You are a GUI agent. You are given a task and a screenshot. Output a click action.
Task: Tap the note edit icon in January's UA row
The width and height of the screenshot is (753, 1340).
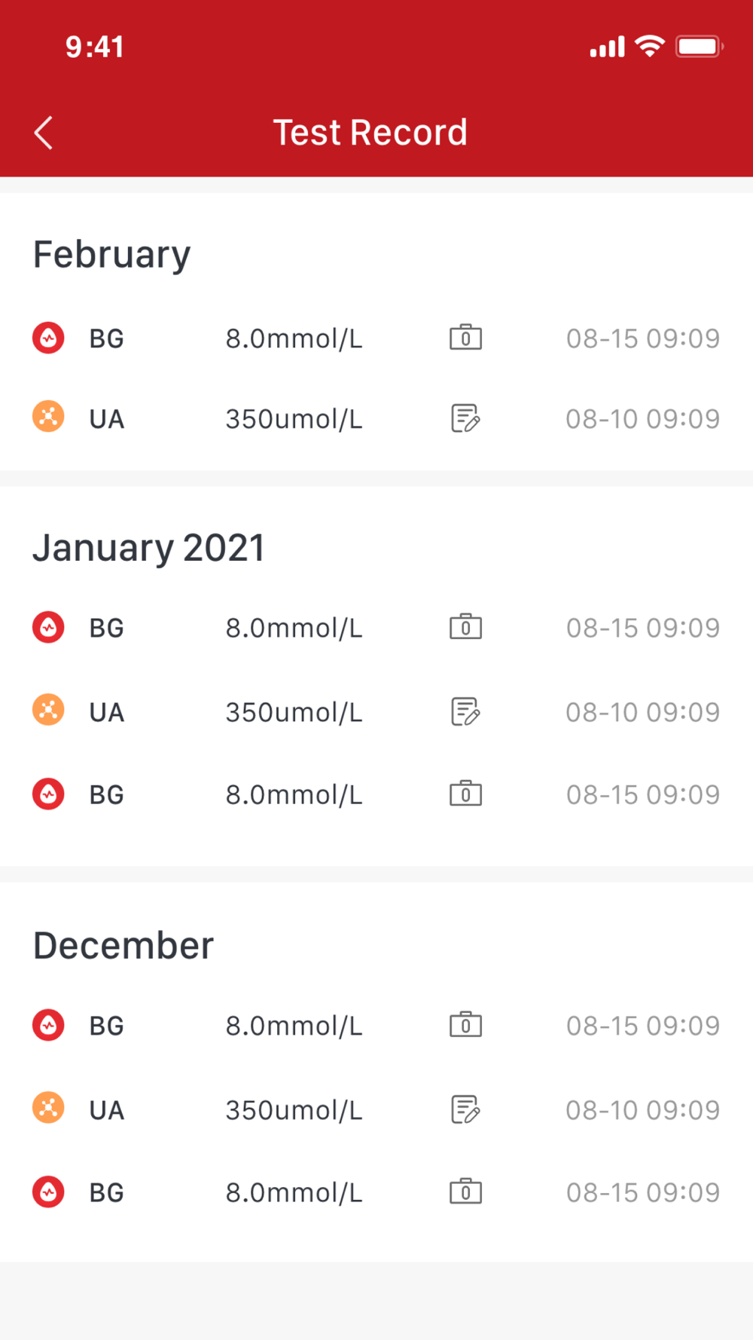(465, 711)
